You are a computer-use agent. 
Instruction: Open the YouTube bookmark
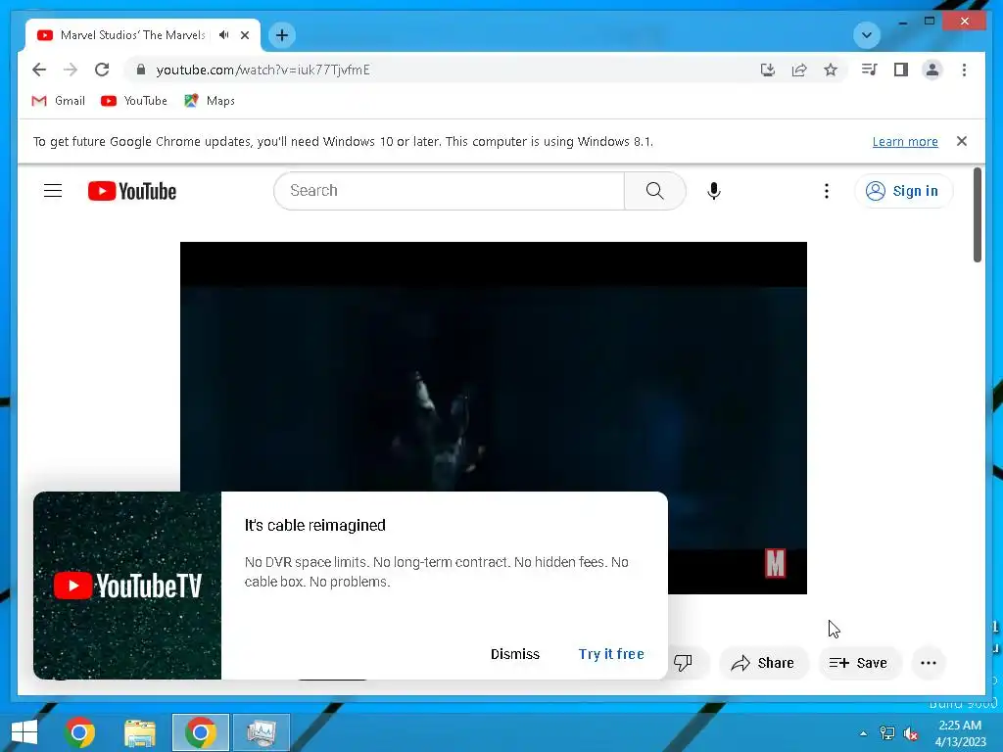[x=134, y=101]
